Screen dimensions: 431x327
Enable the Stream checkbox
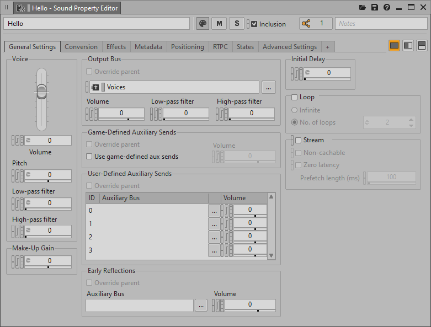pyautogui.click(x=298, y=140)
